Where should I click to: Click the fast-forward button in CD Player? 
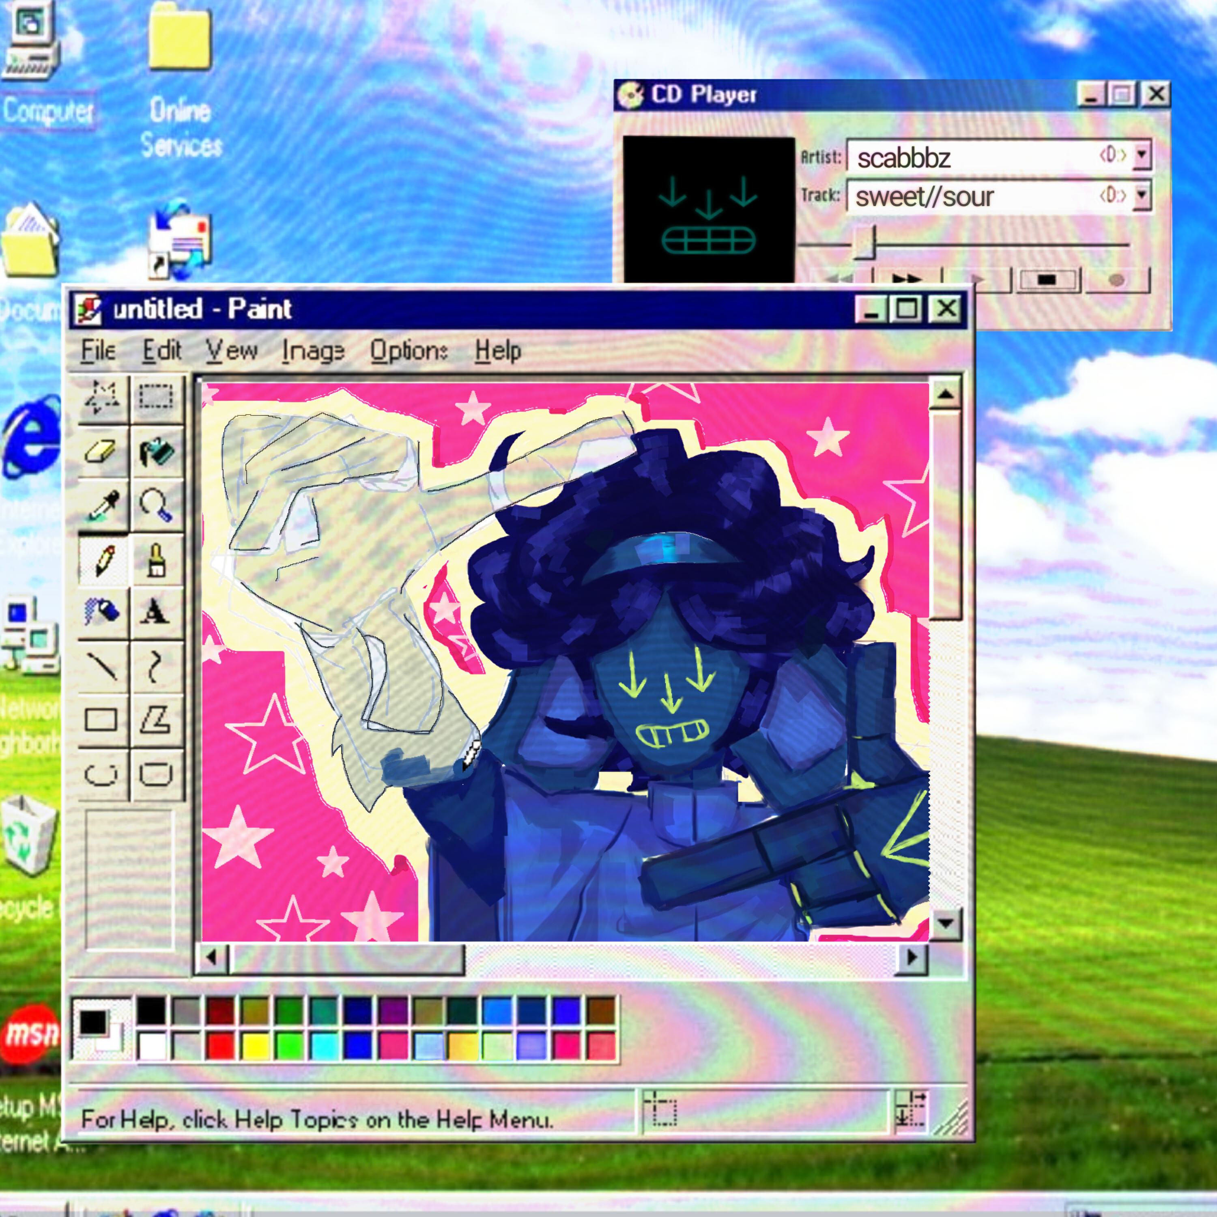(x=907, y=278)
